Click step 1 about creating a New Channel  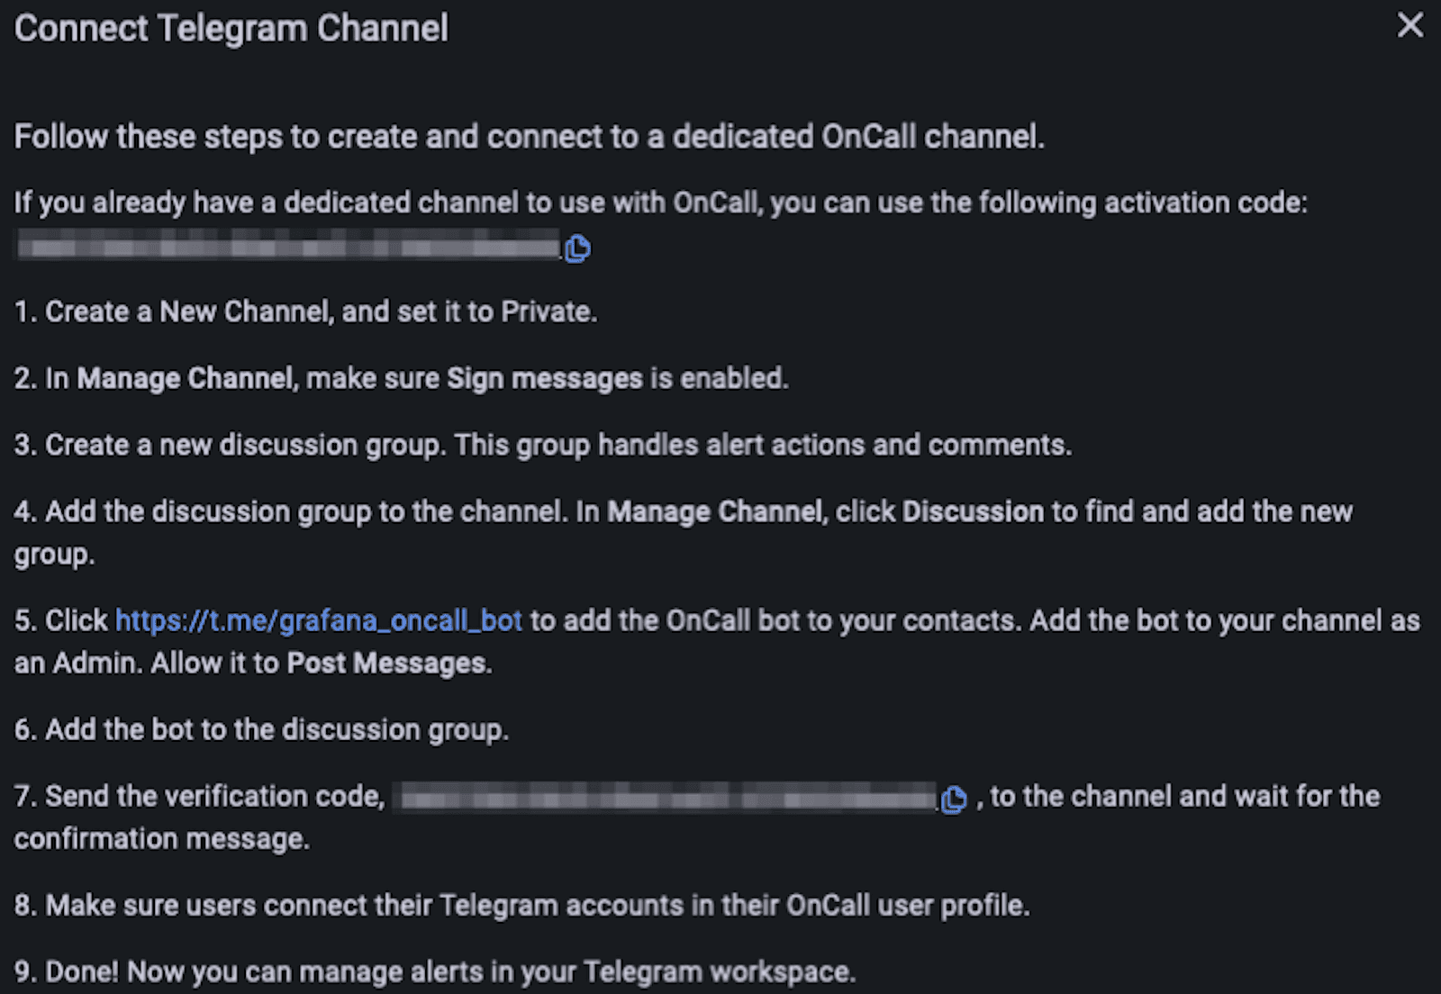(x=306, y=312)
